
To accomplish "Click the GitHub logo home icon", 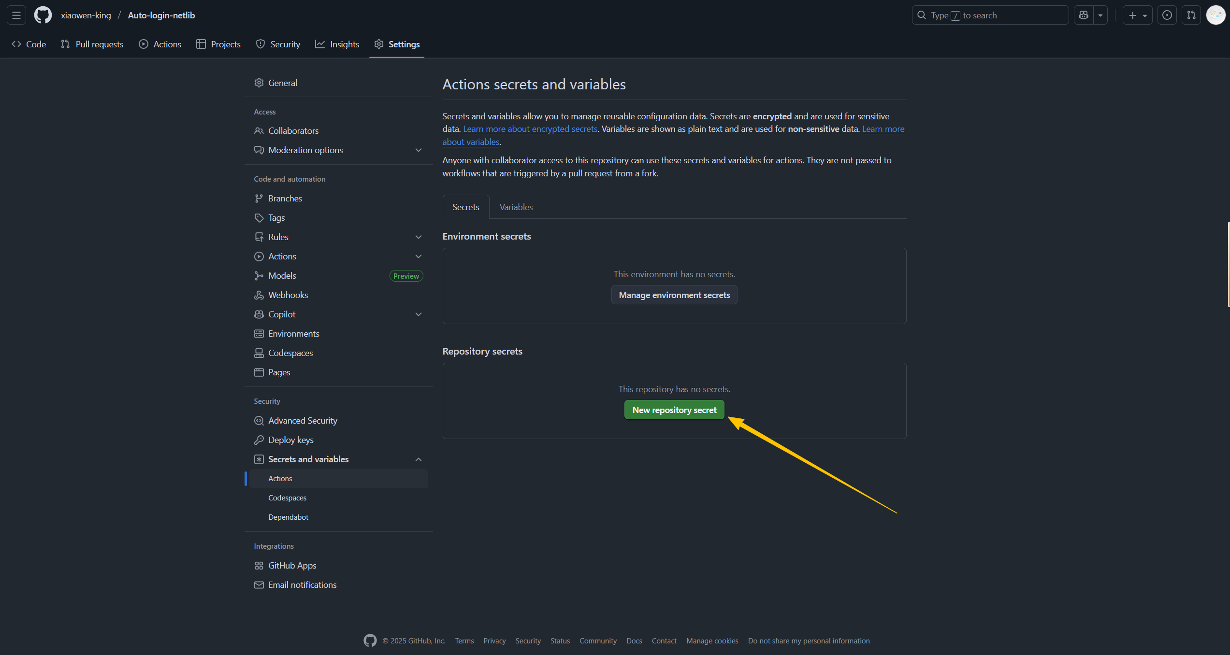I will 43,15.
